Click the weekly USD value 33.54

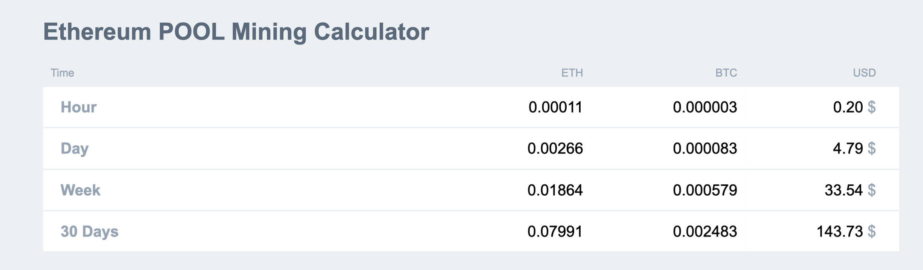pos(843,190)
